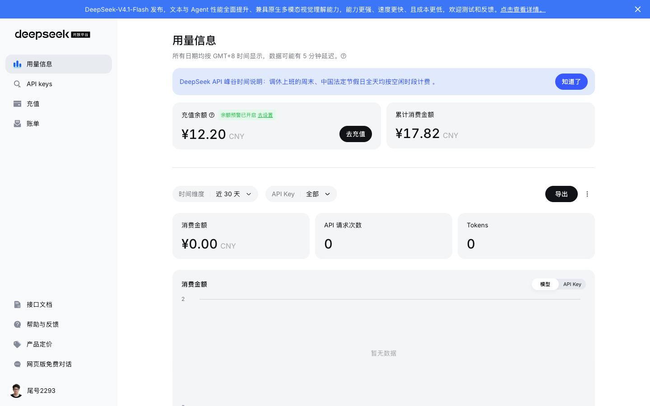Click the API docs document icon
This screenshot has width=650, height=406.
coord(17,304)
